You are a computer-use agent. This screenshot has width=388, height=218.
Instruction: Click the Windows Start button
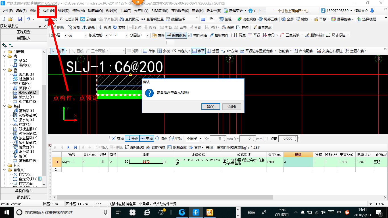point(7,212)
